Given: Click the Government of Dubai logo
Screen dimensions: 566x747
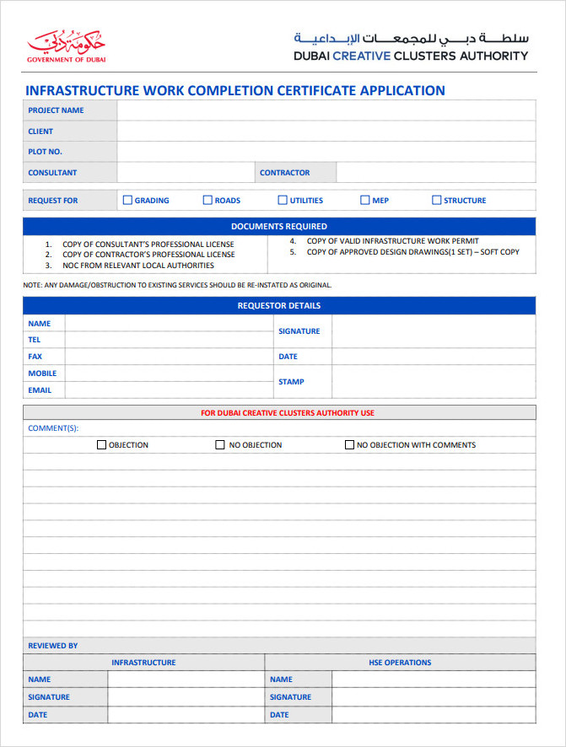Looking at the screenshot, I should point(67,46).
